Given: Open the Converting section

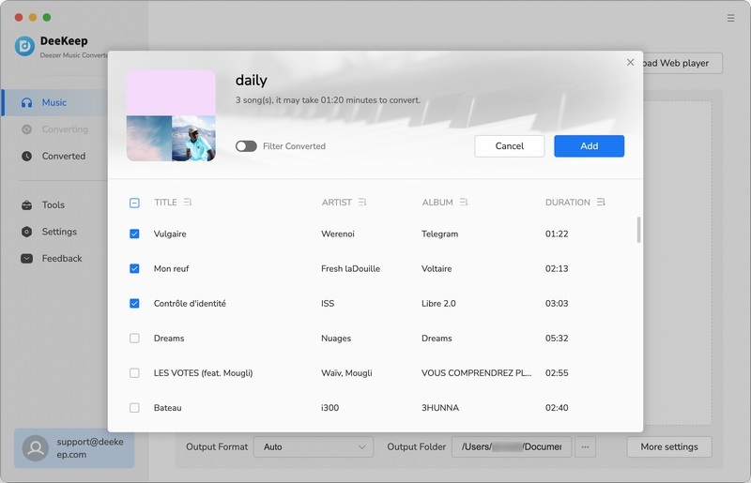Looking at the screenshot, I should point(65,129).
